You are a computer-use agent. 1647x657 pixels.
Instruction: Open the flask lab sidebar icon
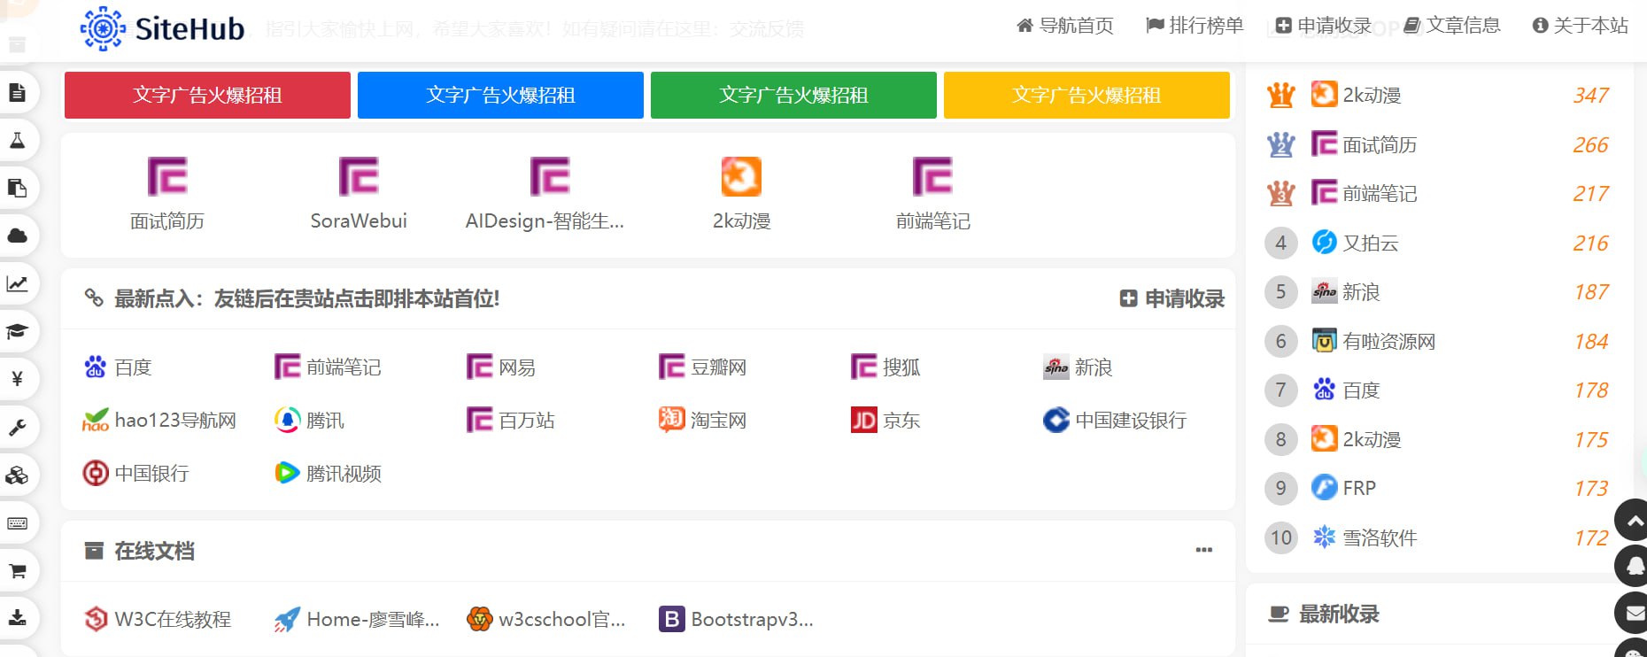17,140
